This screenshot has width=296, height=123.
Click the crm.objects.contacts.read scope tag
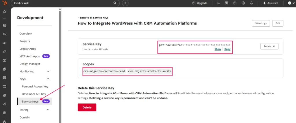104,71
